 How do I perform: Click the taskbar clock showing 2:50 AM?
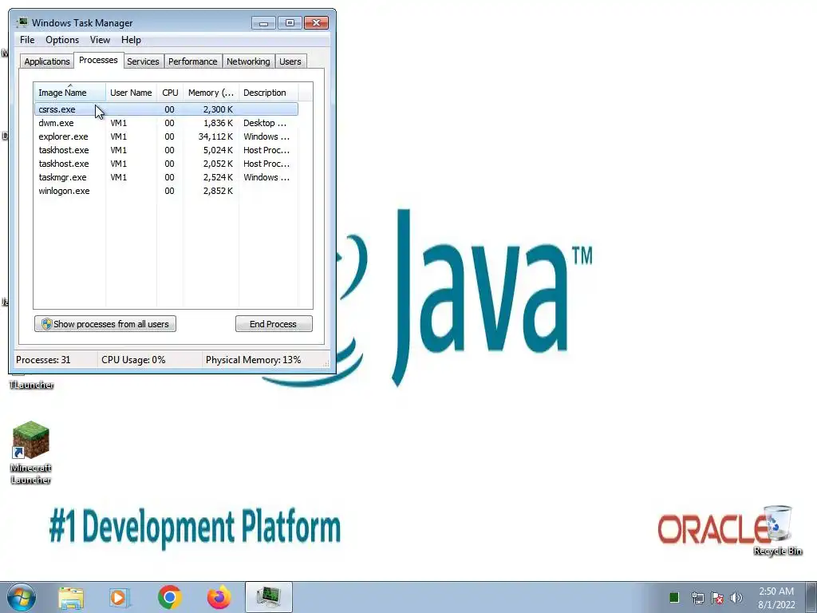tap(776, 598)
